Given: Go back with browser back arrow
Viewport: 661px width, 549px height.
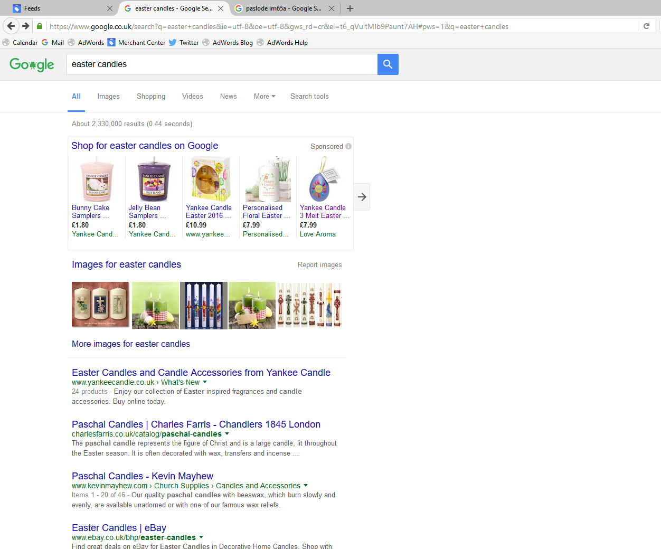Looking at the screenshot, I should pos(11,26).
